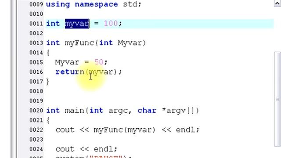Click the closing brace on line 0017
Image resolution: width=281 pixels, height=158 pixels.
coord(48,82)
